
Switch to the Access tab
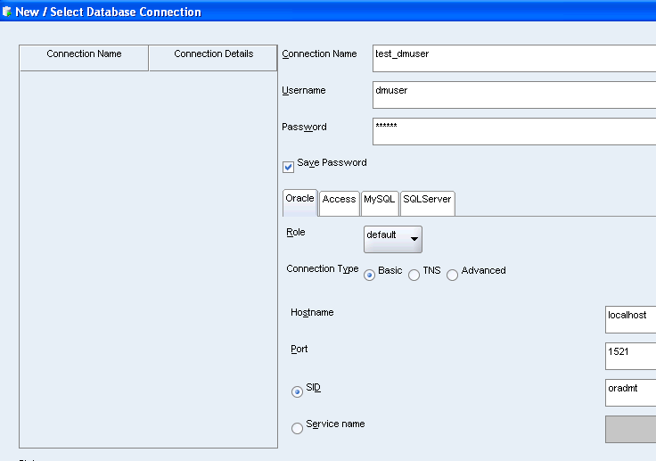click(x=339, y=201)
